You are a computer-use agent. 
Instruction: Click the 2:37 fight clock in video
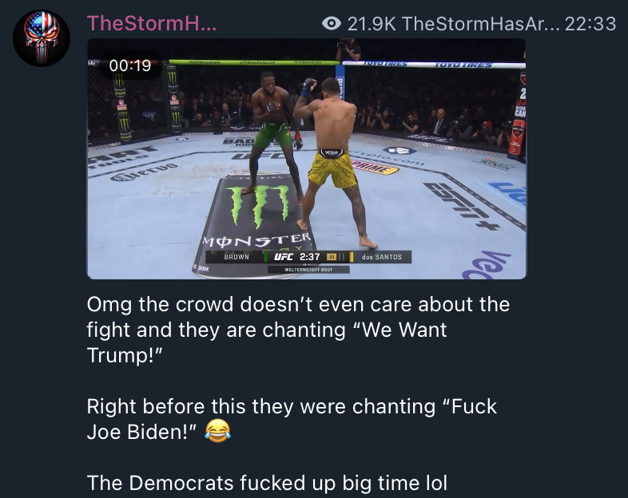(x=309, y=257)
